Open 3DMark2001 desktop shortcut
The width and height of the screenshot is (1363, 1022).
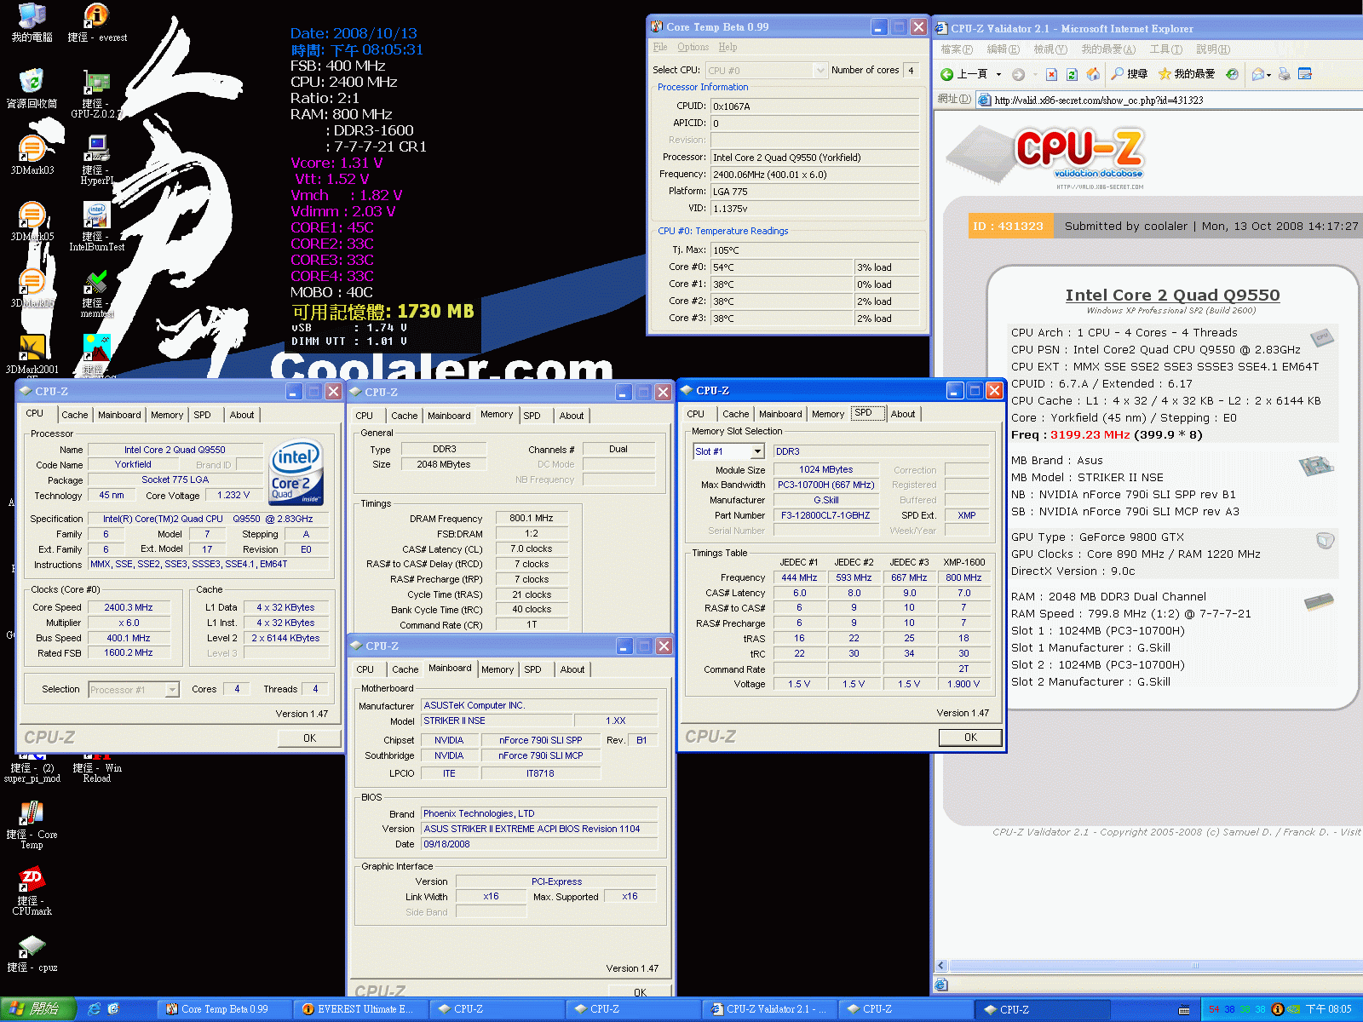coord(32,354)
